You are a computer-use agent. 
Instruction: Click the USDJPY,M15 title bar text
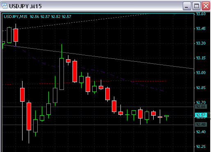25,6
